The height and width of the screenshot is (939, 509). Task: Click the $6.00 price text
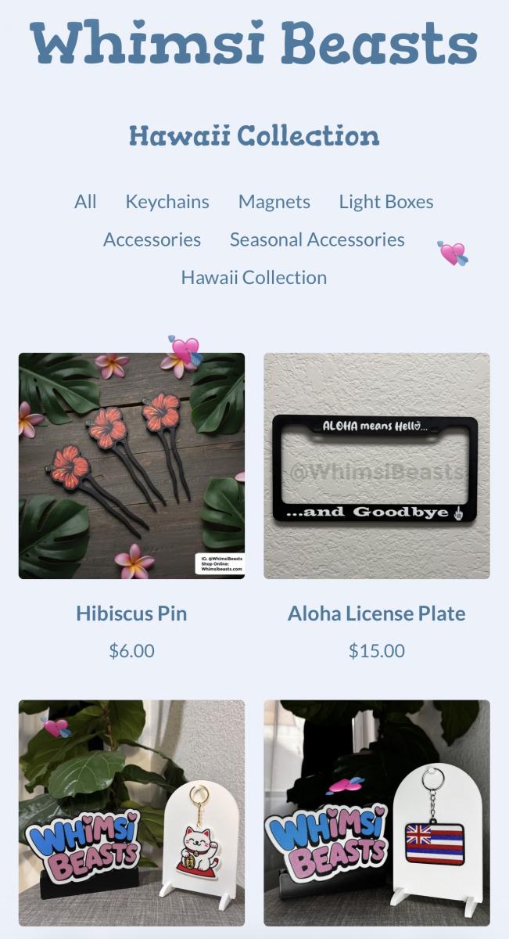[131, 650]
